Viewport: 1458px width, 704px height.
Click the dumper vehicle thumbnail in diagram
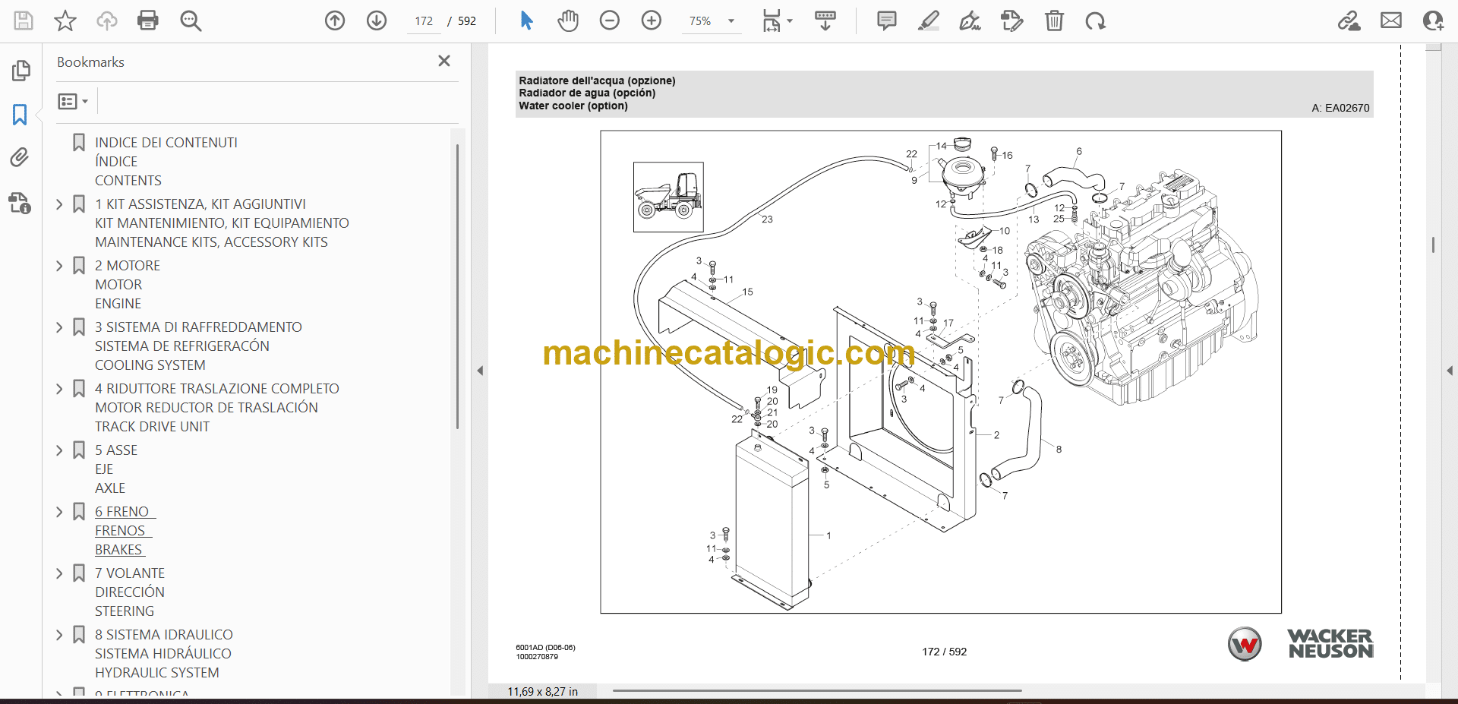[x=668, y=197]
